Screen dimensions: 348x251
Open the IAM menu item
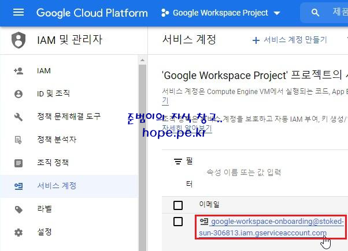(x=69, y=71)
